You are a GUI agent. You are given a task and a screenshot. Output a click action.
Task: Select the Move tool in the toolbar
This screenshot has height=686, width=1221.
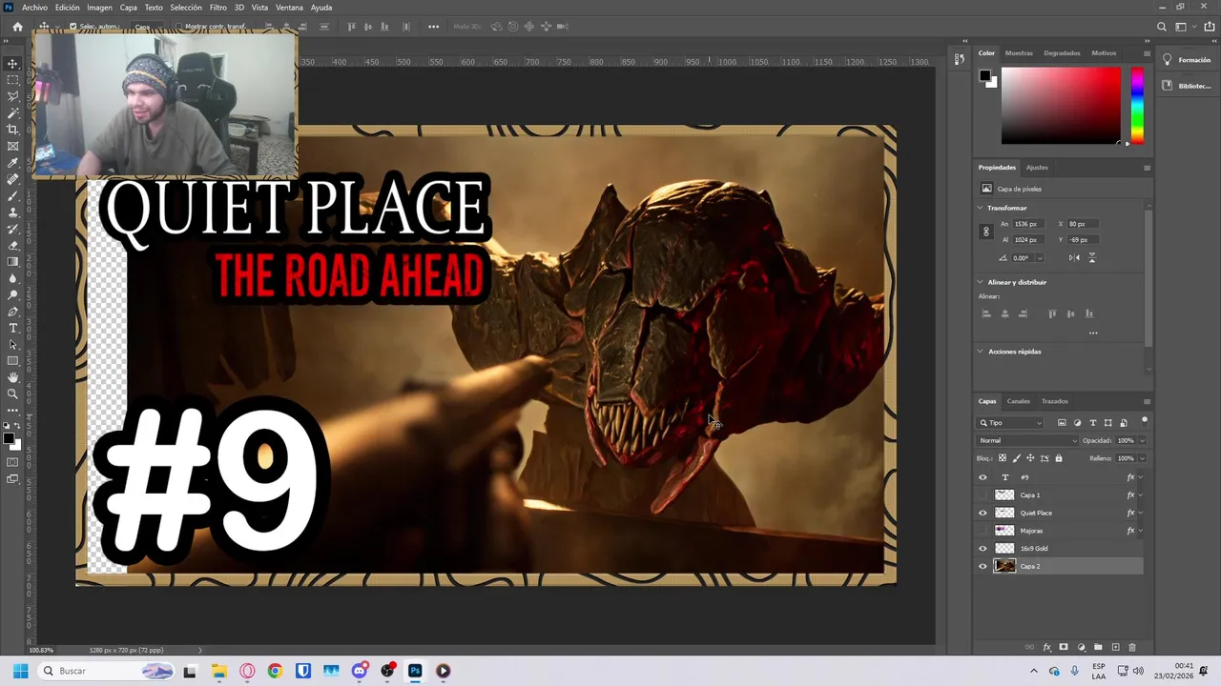point(12,64)
